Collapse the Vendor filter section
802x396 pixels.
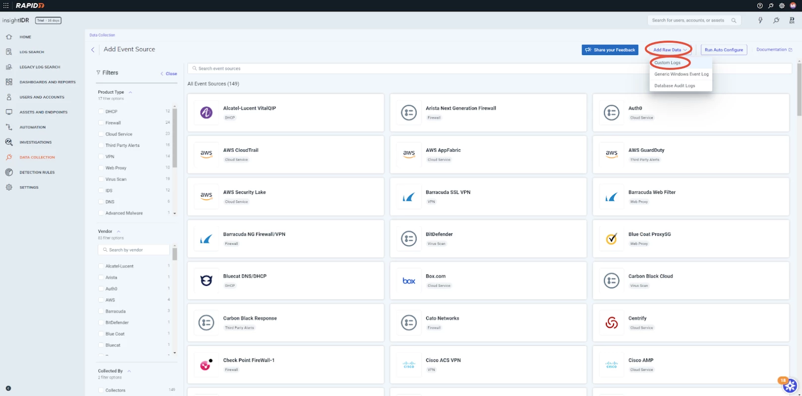[119, 231]
